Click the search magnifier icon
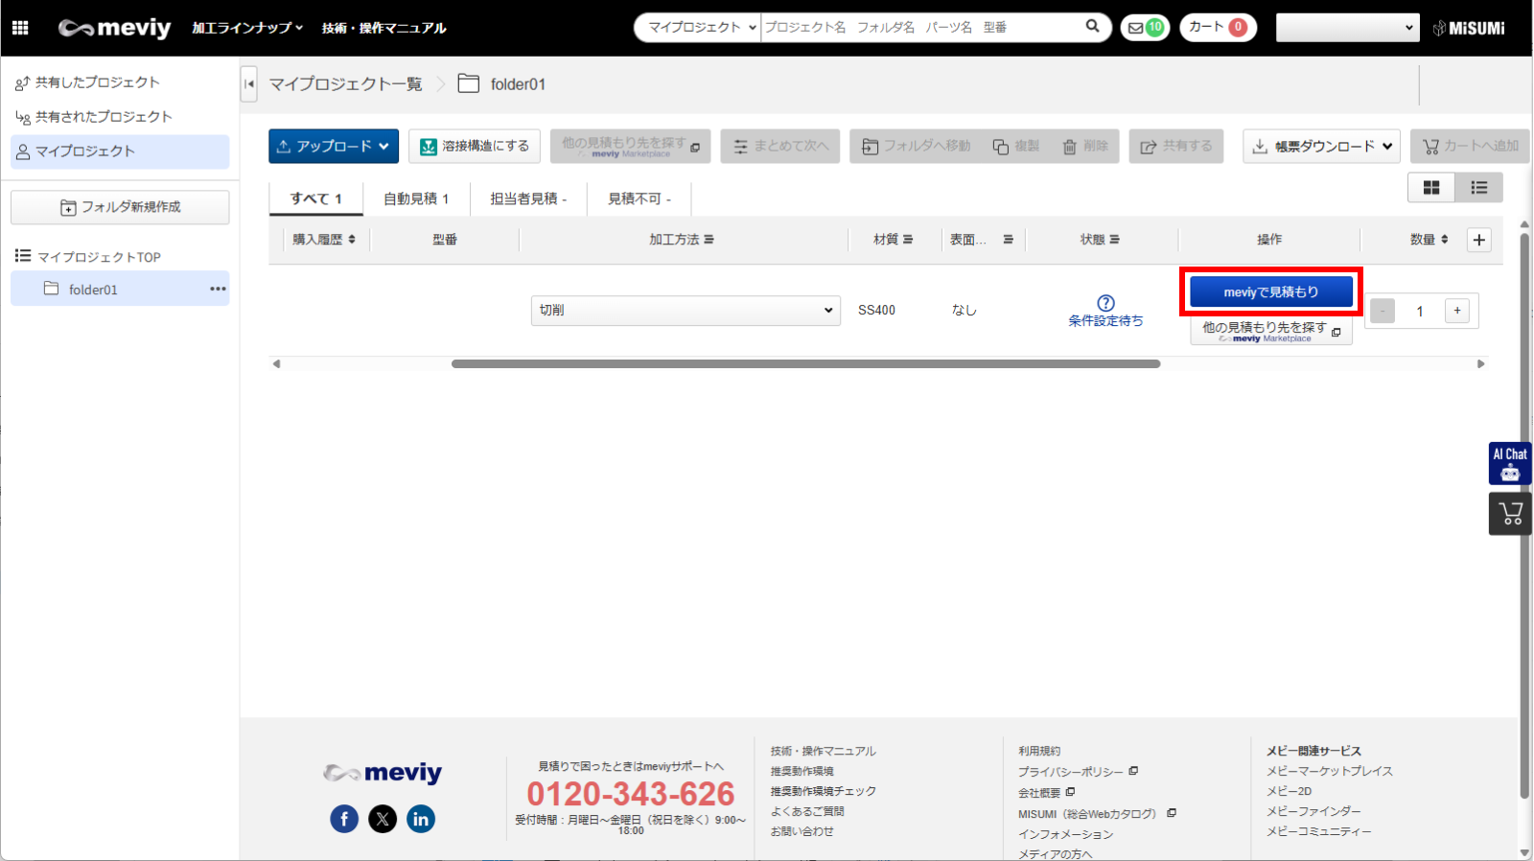Viewport: 1534px width, 861px height. pyautogui.click(x=1092, y=27)
